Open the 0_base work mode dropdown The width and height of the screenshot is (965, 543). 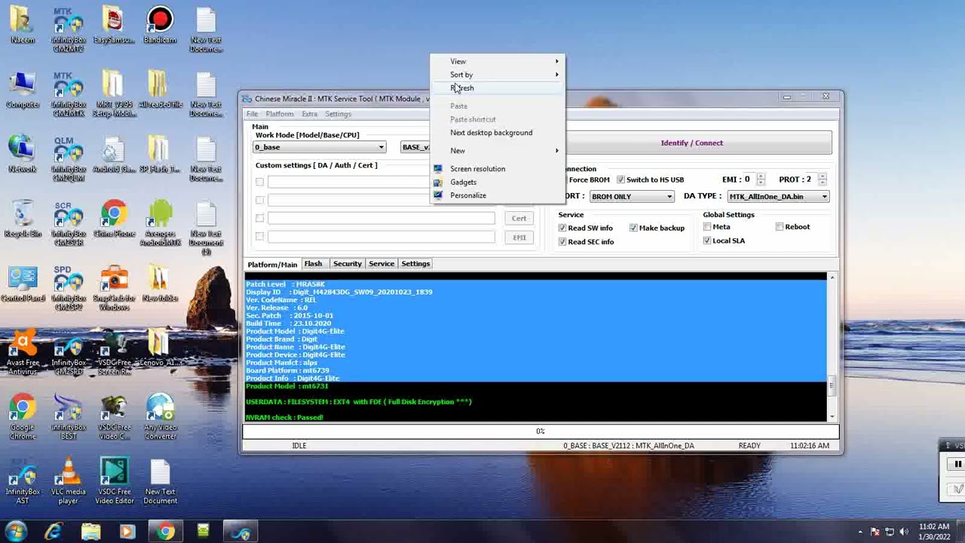(x=320, y=147)
